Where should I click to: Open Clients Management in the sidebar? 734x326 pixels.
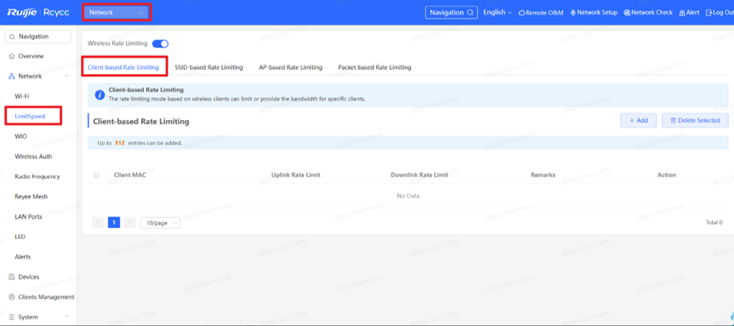[x=42, y=297]
